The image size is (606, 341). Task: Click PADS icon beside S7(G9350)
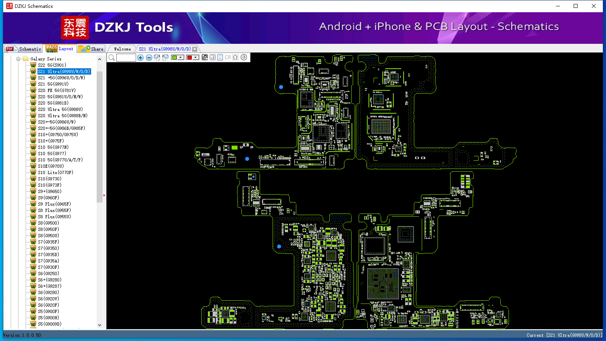pyautogui.click(x=33, y=248)
